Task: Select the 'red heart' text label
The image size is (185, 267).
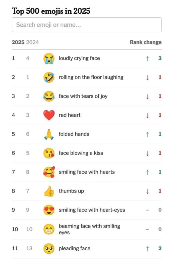Action: (70, 115)
